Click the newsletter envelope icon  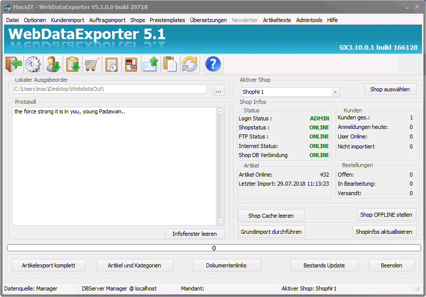pyautogui.click(x=151, y=64)
